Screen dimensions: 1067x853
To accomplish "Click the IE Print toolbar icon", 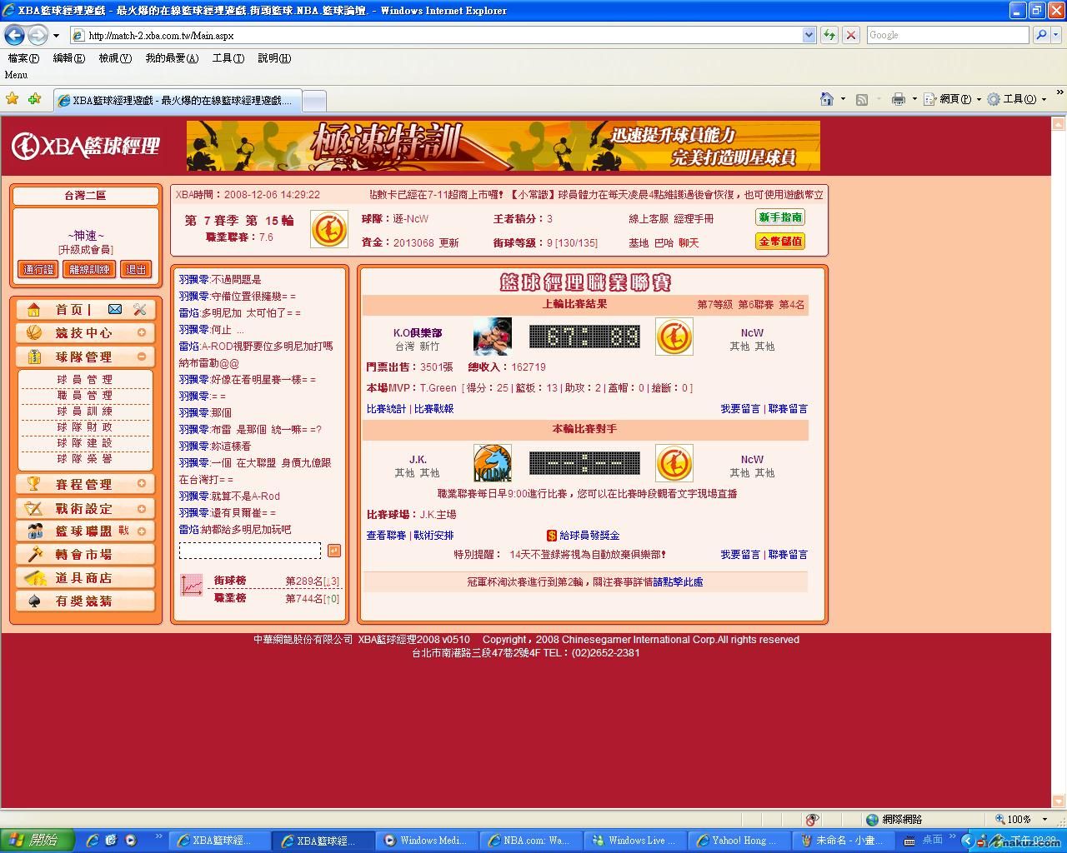I will (x=899, y=99).
